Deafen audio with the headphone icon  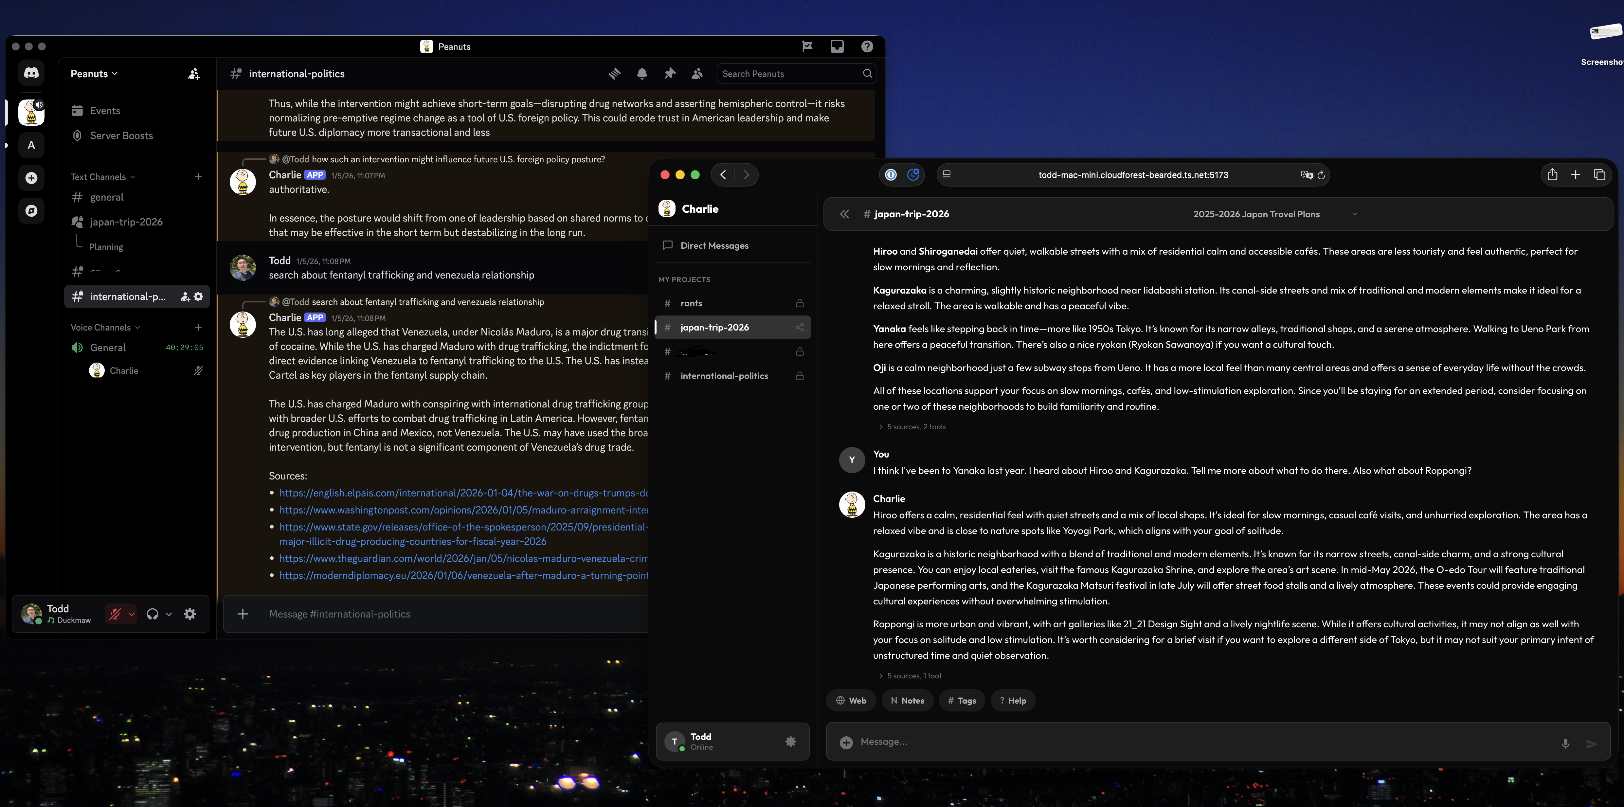pyautogui.click(x=153, y=614)
